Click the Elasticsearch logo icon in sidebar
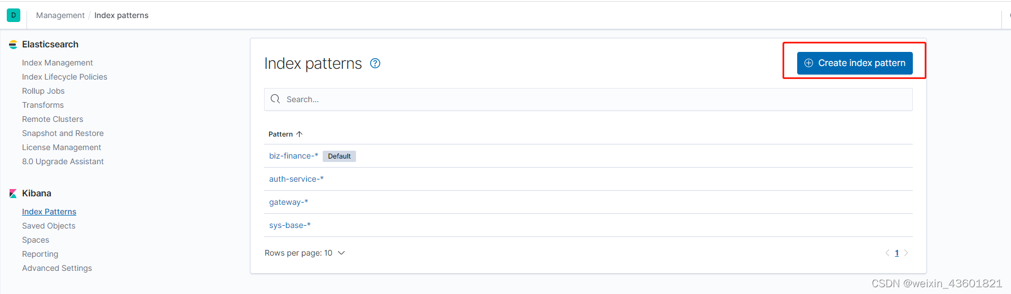The height and width of the screenshot is (294, 1011). (13, 45)
